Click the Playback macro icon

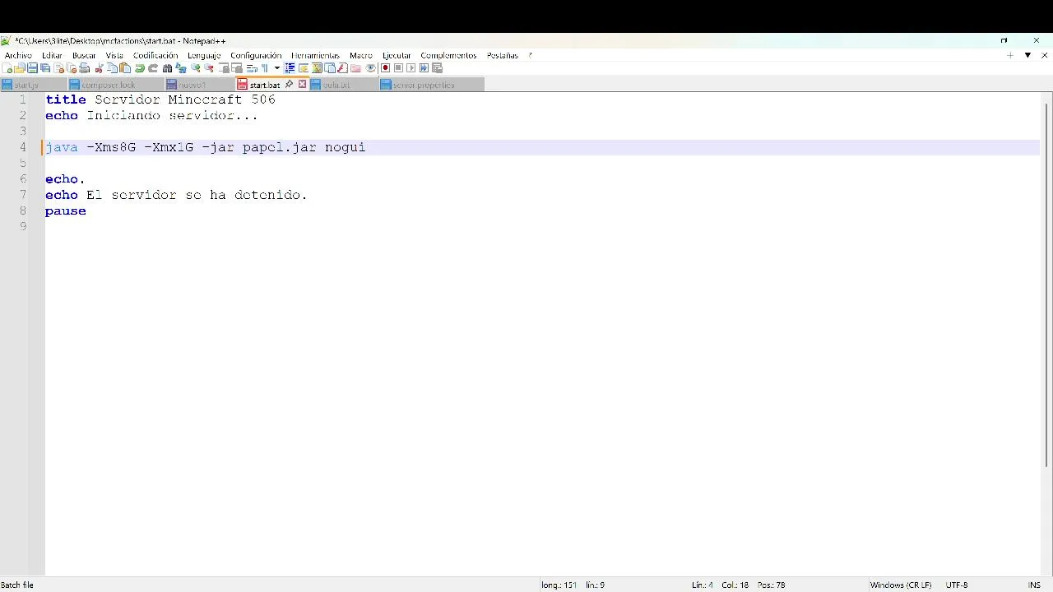(411, 68)
